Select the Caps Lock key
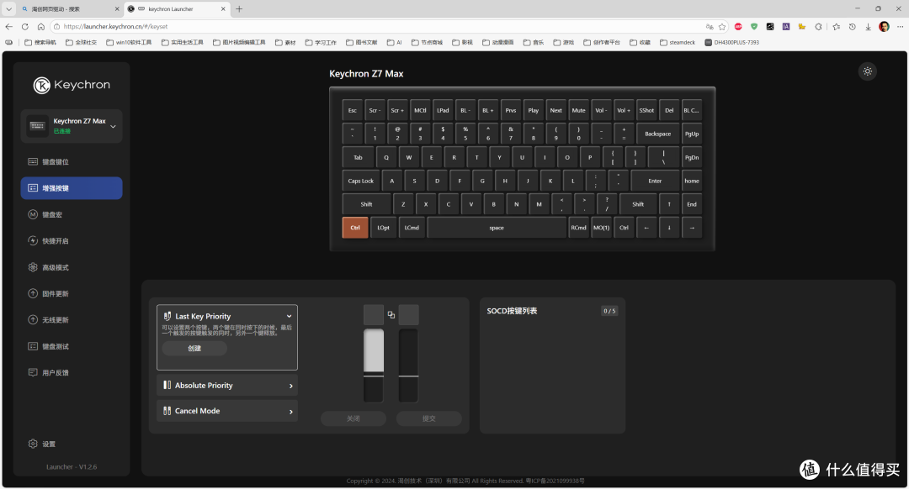The image size is (909, 489). pyautogui.click(x=360, y=181)
